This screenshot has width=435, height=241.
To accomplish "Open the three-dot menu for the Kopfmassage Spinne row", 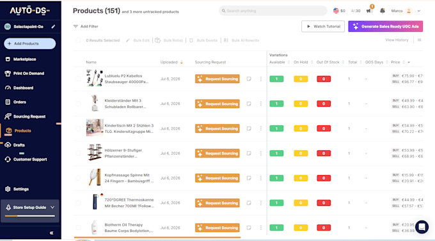I will (261, 178).
